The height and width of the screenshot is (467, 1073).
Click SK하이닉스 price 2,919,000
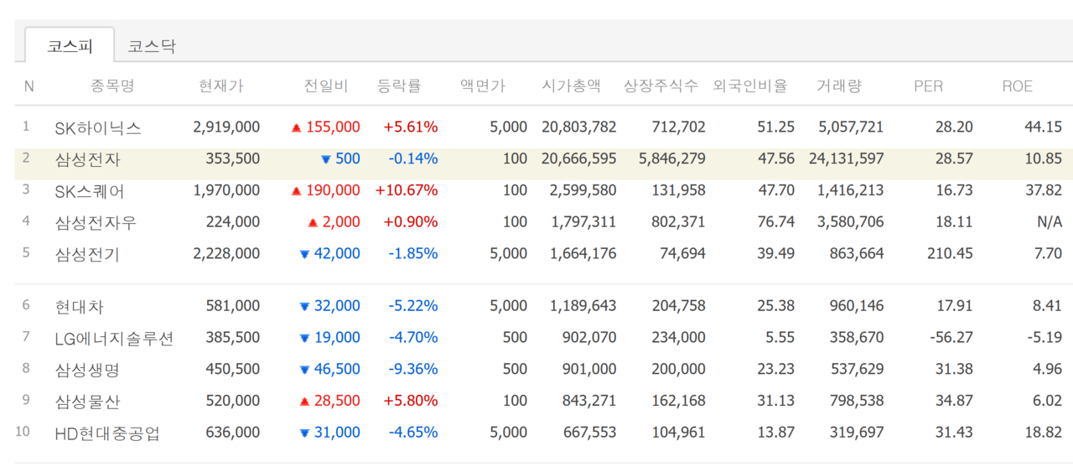[226, 127]
